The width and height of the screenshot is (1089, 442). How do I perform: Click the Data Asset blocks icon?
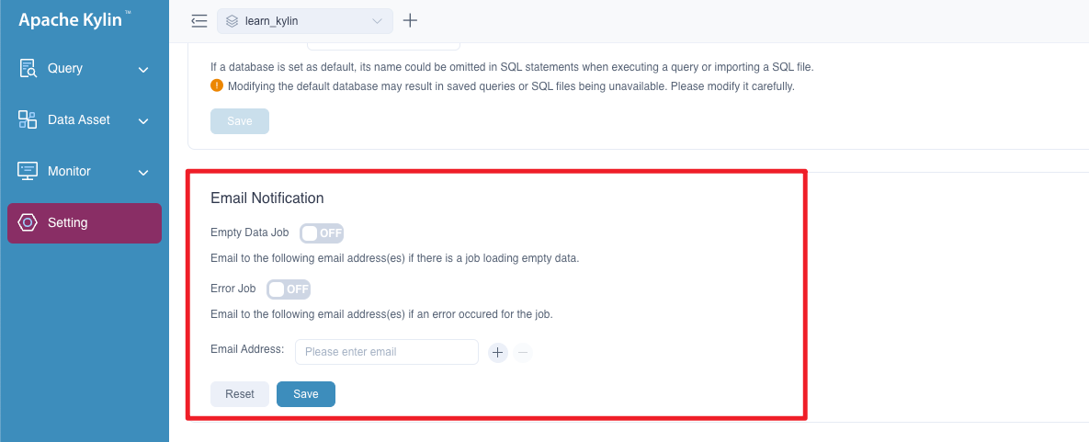click(28, 120)
